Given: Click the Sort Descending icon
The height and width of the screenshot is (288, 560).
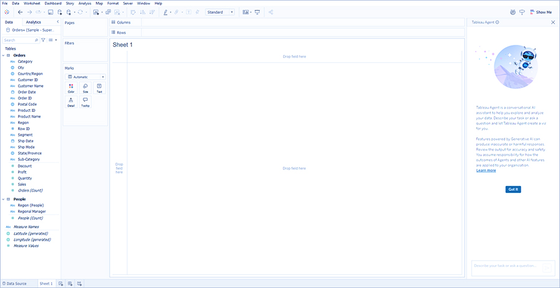Looking at the screenshot, I should pyautogui.click(x=152, y=12).
